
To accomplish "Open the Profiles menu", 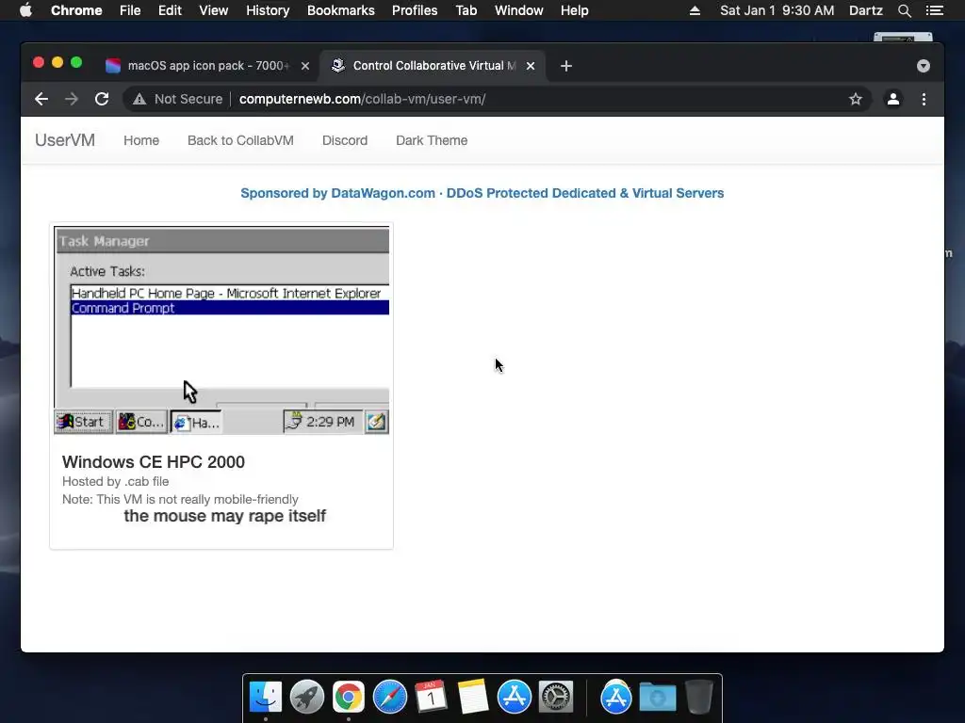I will pyautogui.click(x=415, y=10).
